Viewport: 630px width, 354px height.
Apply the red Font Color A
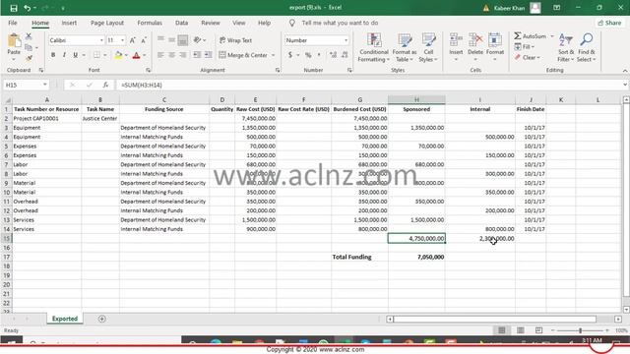(x=136, y=55)
